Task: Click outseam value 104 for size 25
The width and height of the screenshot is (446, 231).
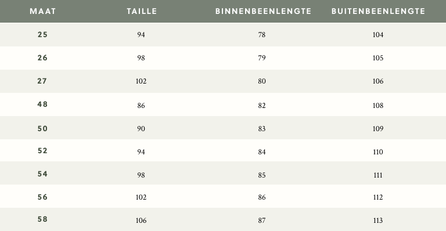Action: click(378, 35)
